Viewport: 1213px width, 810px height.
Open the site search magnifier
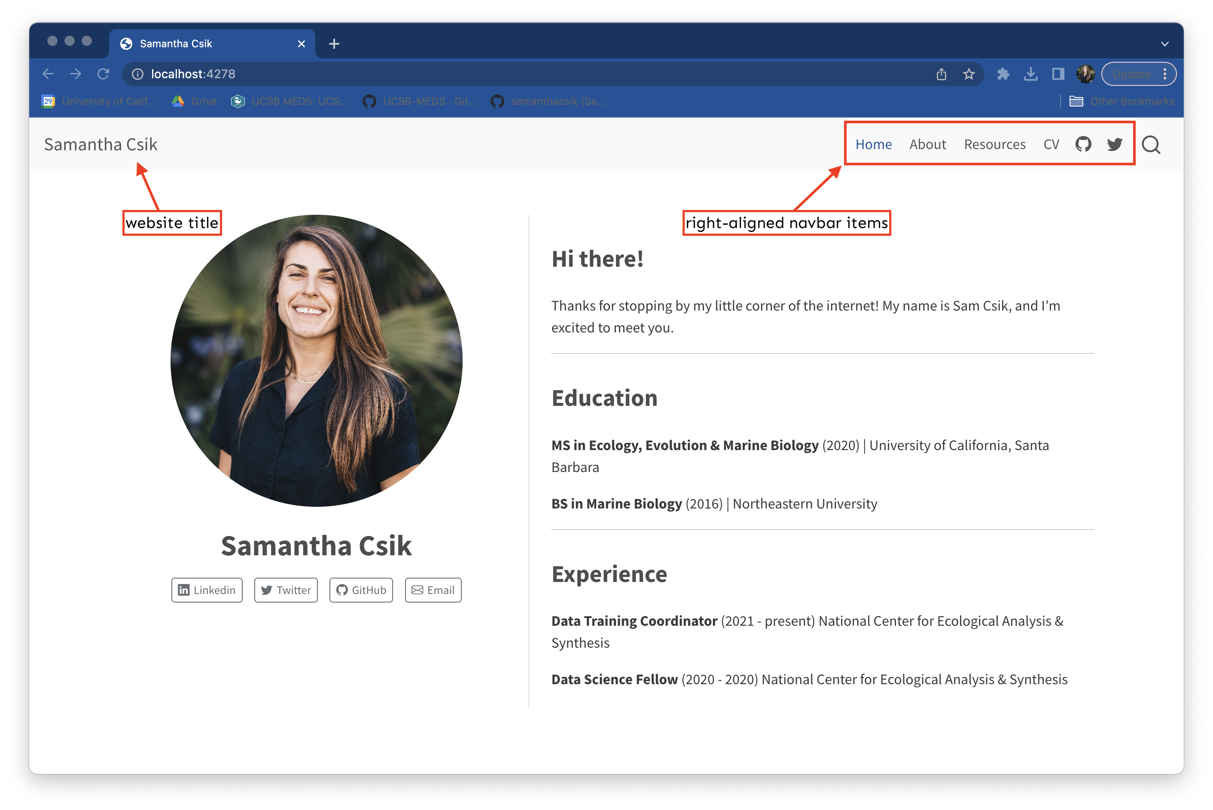[1152, 145]
